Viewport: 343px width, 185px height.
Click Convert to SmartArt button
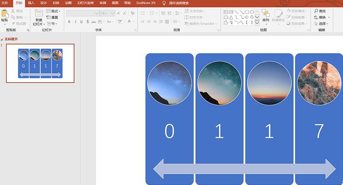[x=200, y=24]
